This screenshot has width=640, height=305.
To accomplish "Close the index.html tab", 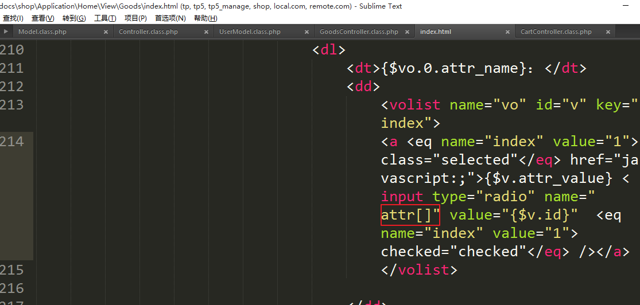I will [x=507, y=32].
